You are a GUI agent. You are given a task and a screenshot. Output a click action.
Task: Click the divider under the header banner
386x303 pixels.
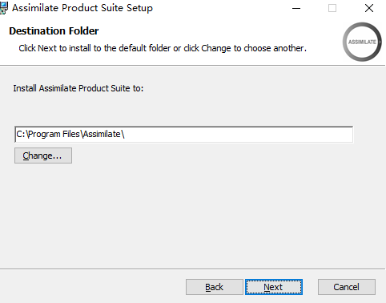pyautogui.click(x=193, y=65)
